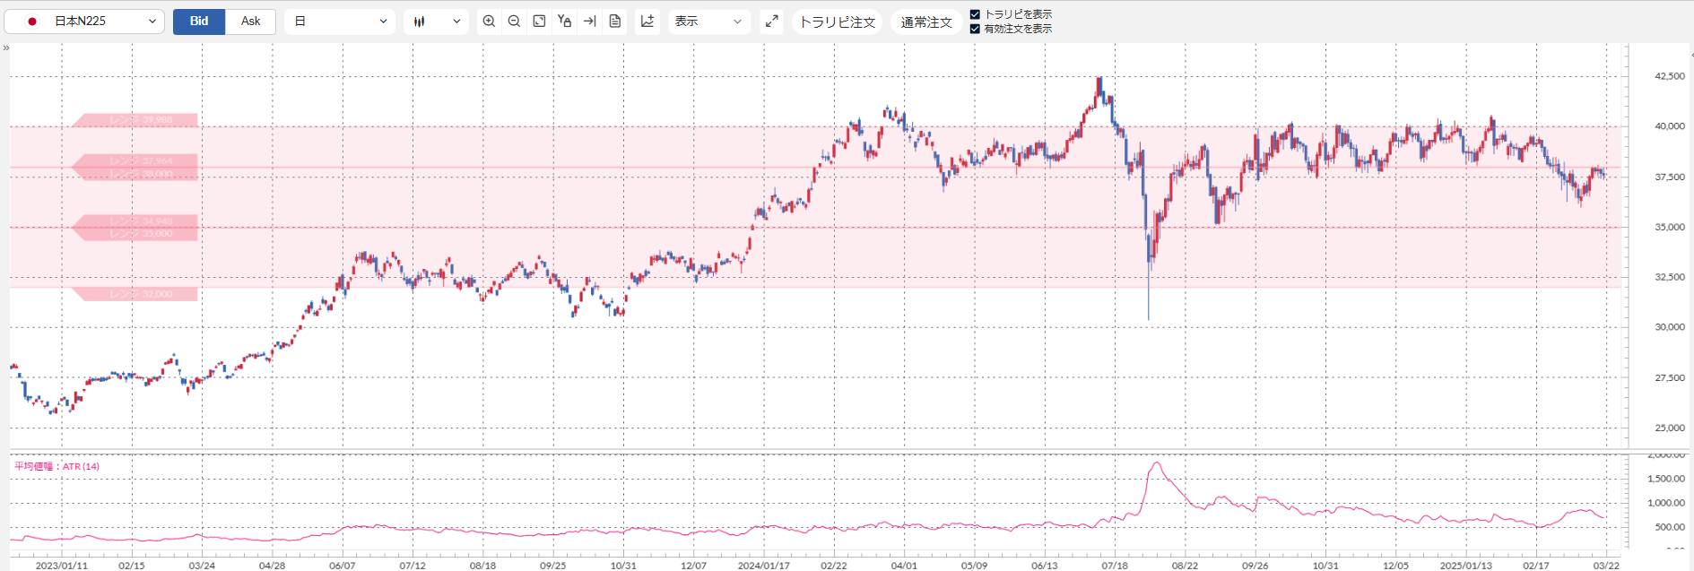
Task: Expand the left side panel chevron
Action: pyautogui.click(x=5, y=48)
